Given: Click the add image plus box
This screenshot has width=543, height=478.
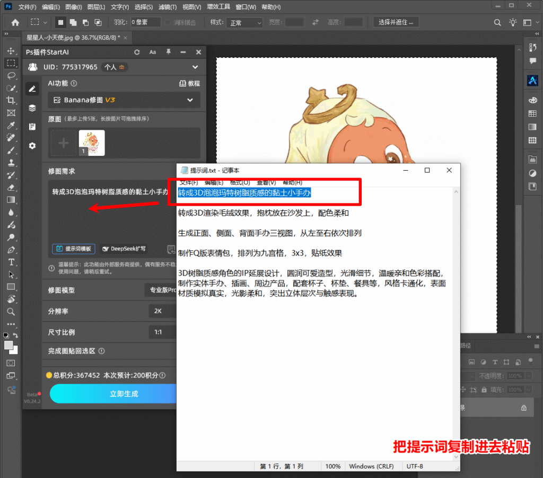Looking at the screenshot, I should coord(64,143).
